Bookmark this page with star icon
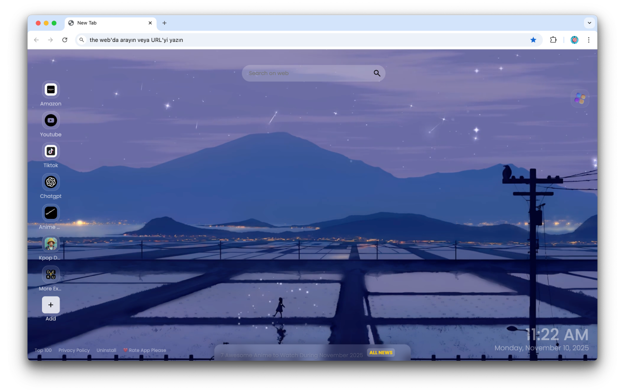625x390 pixels. pyautogui.click(x=533, y=40)
